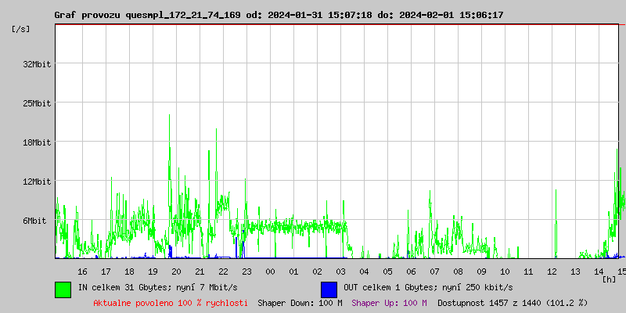Select the 32Mbit y-axis label

(x=37, y=64)
